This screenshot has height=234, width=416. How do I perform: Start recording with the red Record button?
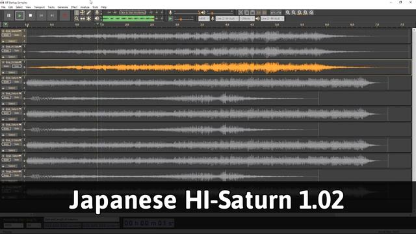point(65,16)
